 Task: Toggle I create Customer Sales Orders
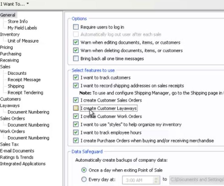click(x=76, y=100)
